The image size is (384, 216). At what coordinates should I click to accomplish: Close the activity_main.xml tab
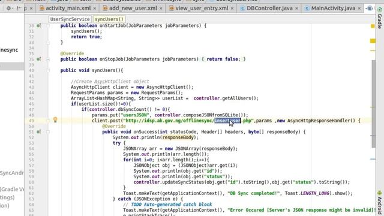tap(95, 8)
